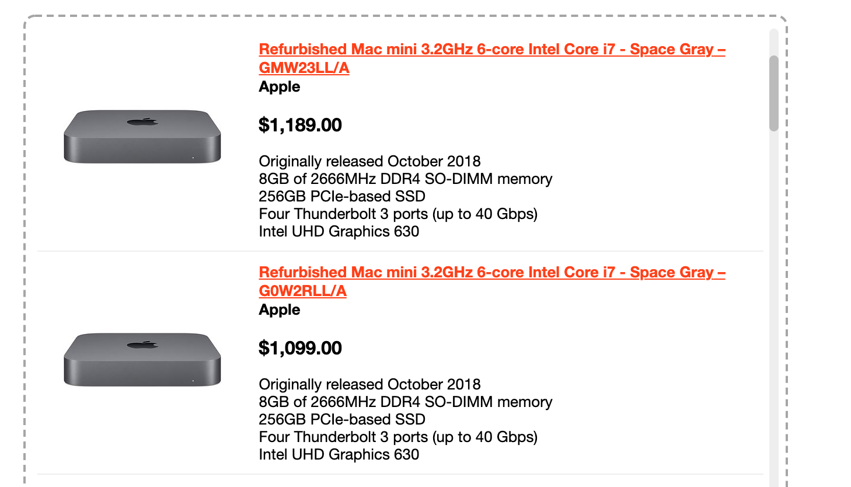This screenshot has width=851, height=487.
Task: Click the vertical scrollbar thumb
Action: [x=774, y=93]
